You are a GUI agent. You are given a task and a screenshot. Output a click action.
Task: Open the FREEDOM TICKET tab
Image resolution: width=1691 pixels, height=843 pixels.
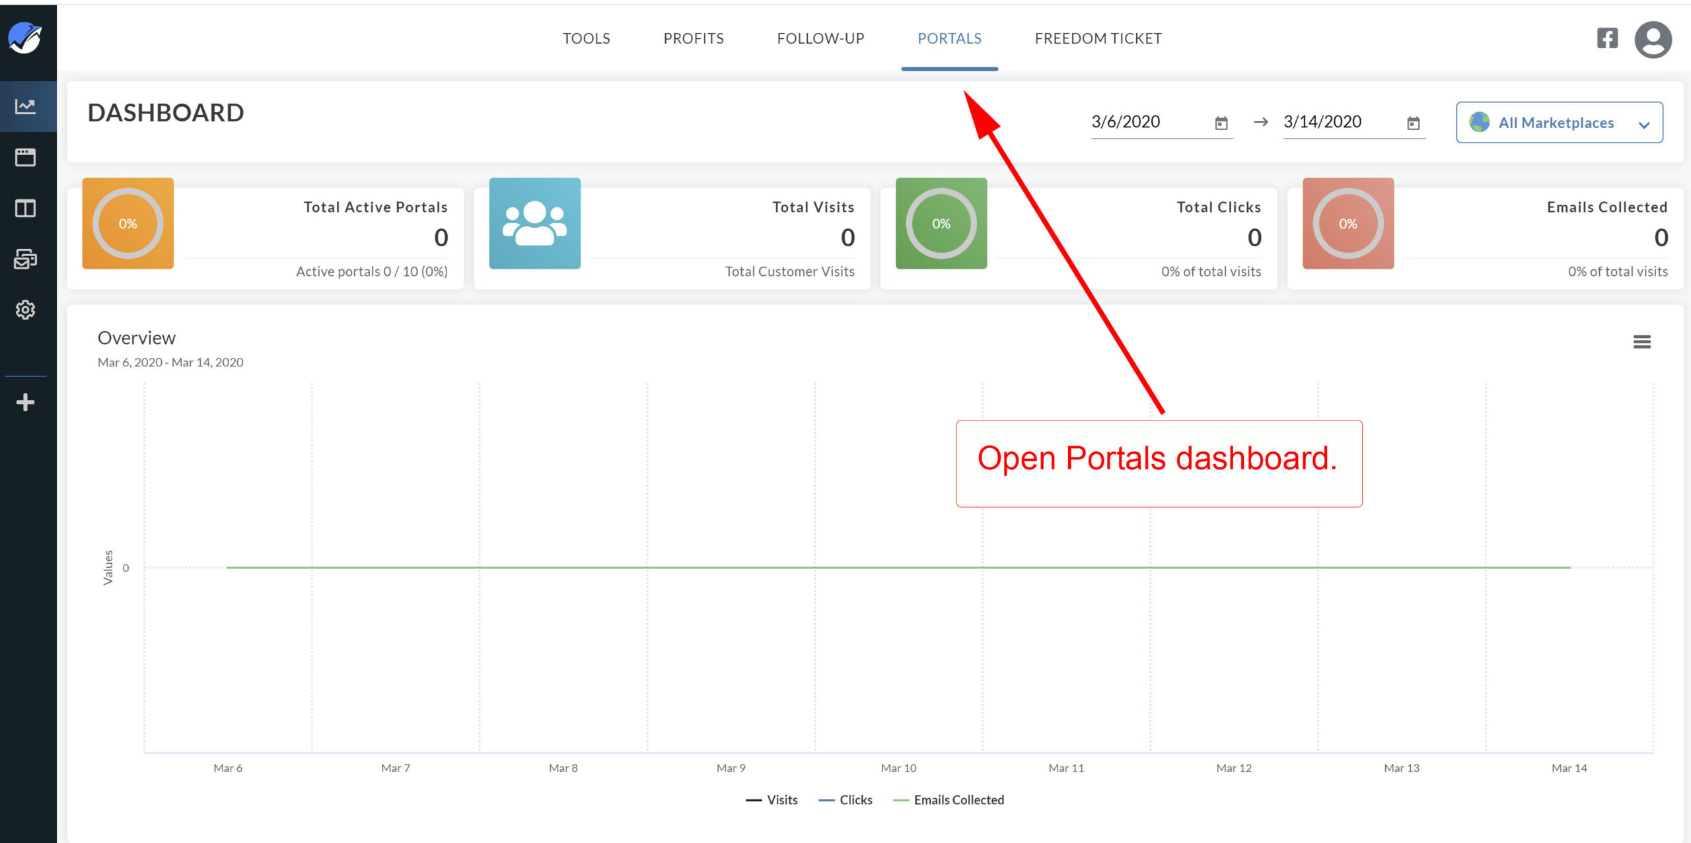pyautogui.click(x=1098, y=38)
